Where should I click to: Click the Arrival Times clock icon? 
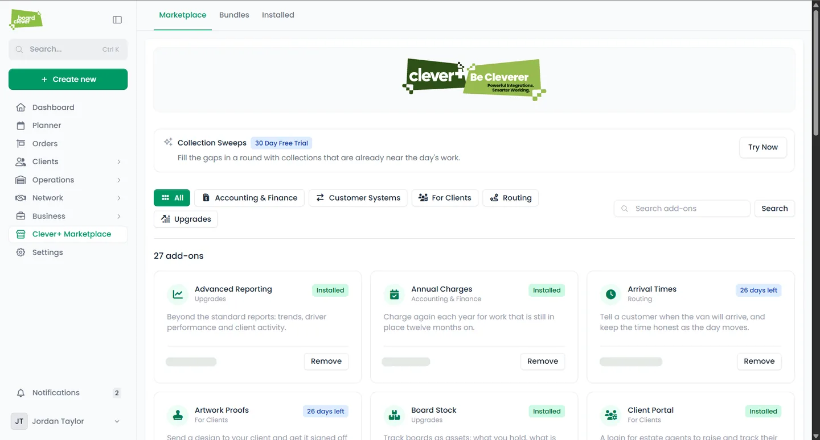[x=610, y=294]
